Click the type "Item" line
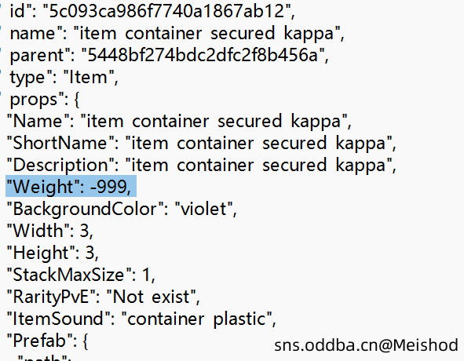The height and width of the screenshot is (361, 464). [59, 78]
